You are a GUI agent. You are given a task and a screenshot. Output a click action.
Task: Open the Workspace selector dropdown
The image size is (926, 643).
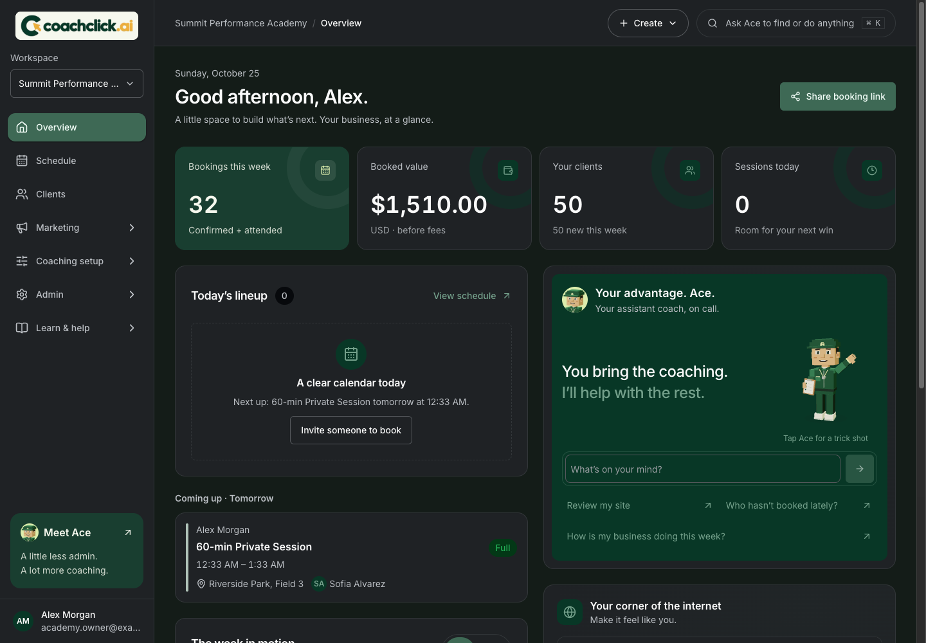[x=77, y=84]
